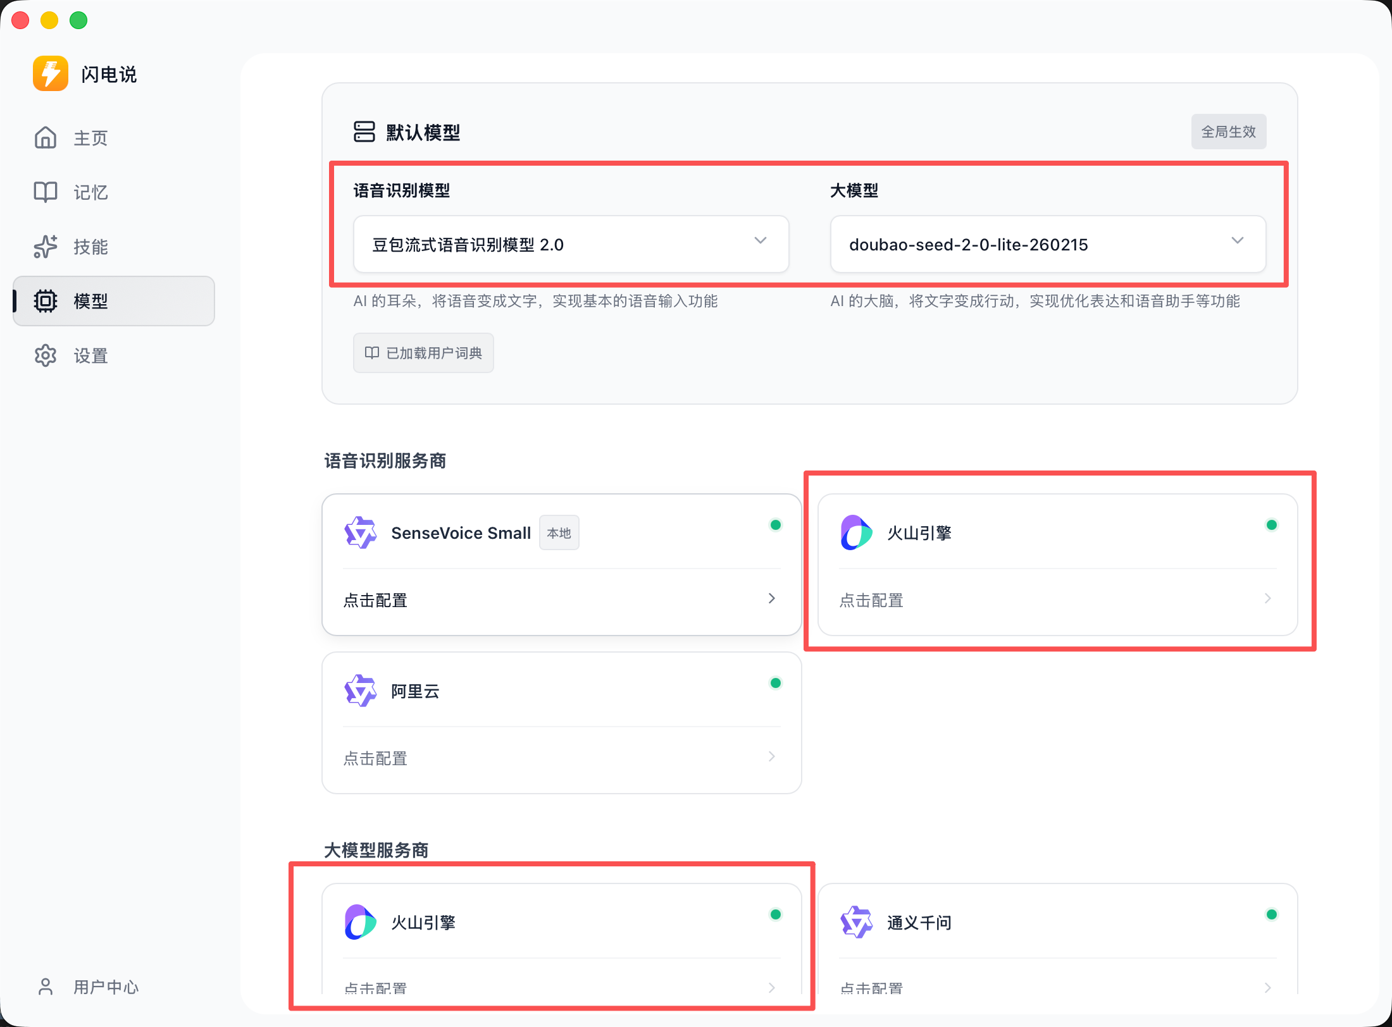The width and height of the screenshot is (1392, 1027).
Task: Select the 模型 sidebar item
Action: click(114, 301)
